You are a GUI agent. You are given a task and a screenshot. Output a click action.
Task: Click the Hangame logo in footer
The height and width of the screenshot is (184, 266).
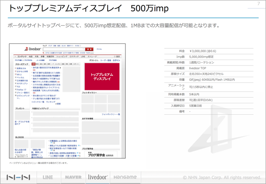[x=125, y=177]
